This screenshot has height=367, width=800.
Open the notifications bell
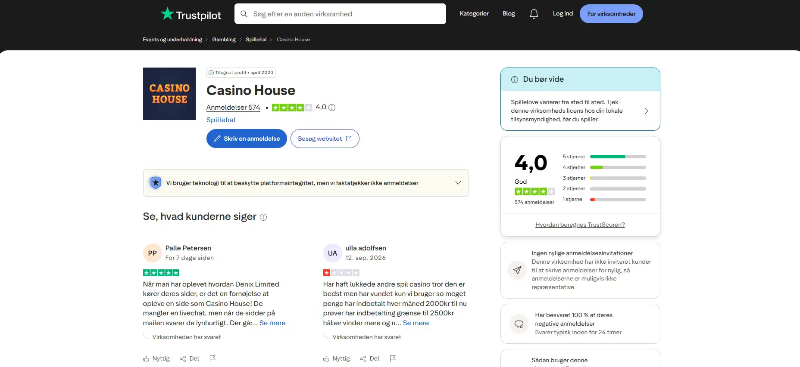click(534, 14)
